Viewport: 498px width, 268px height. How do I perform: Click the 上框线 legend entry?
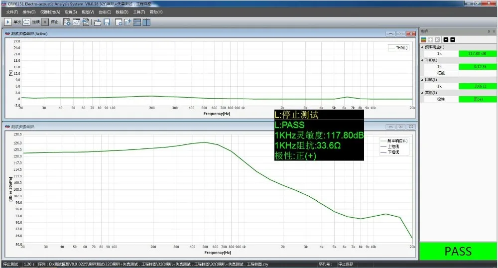point(390,146)
